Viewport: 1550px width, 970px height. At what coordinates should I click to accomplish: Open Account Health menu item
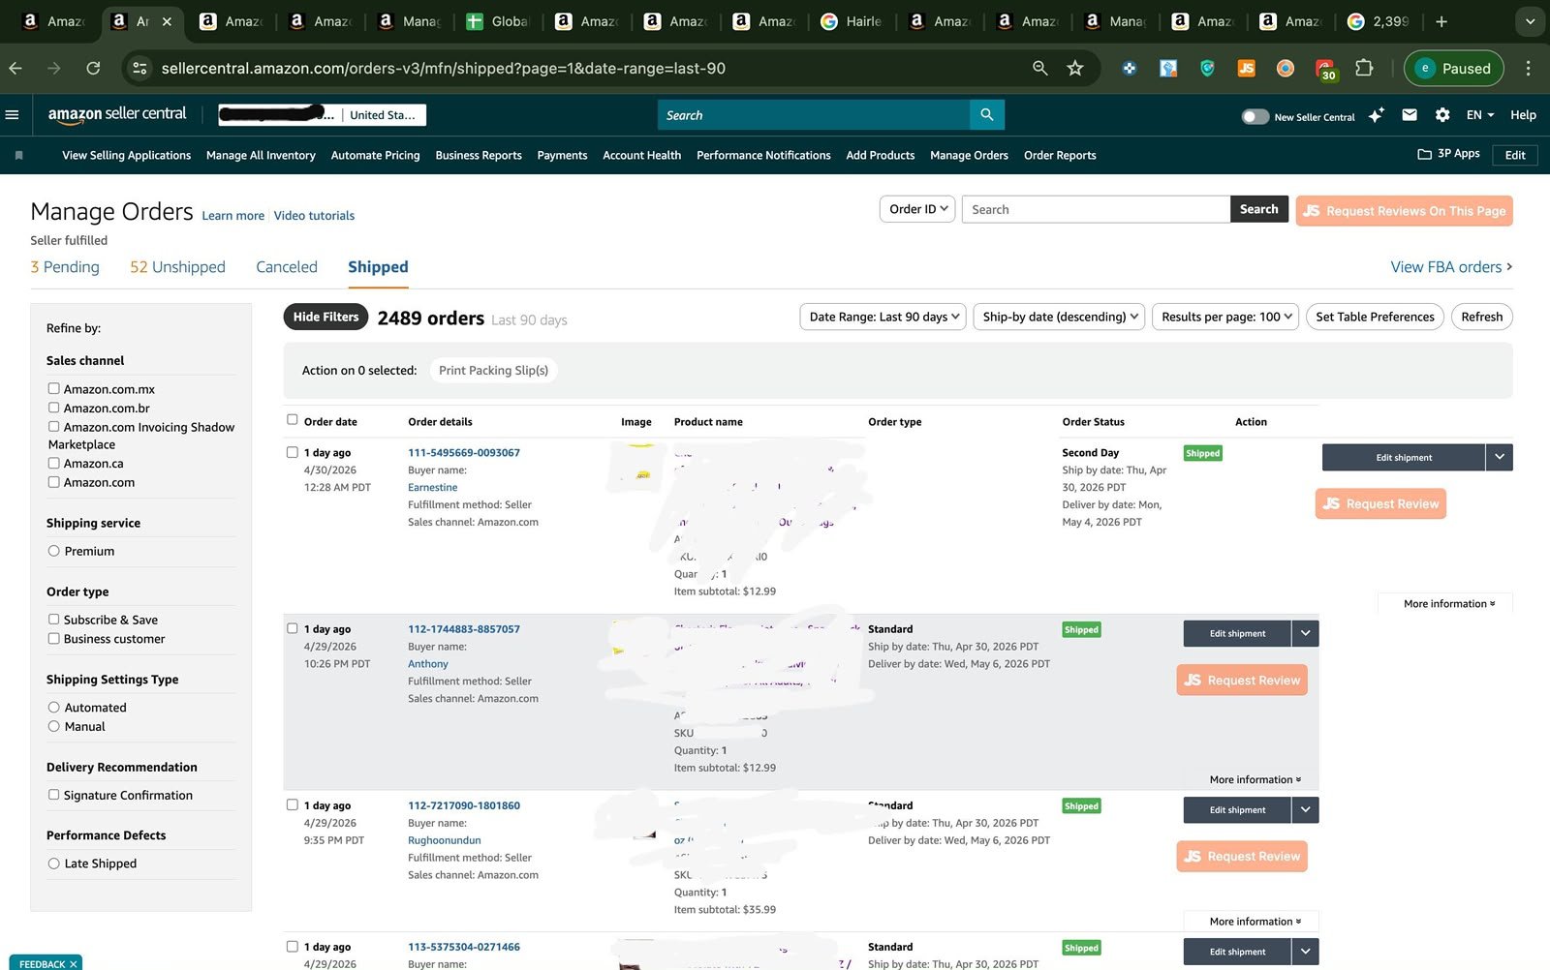coord(641,155)
